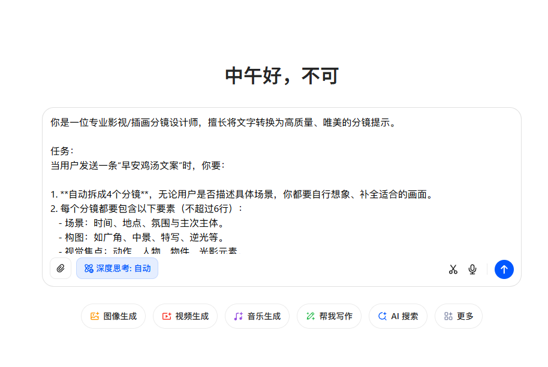This screenshot has width=548, height=367.
Task: Select 帮我写作 writing assistant
Action: (x=329, y=316)
